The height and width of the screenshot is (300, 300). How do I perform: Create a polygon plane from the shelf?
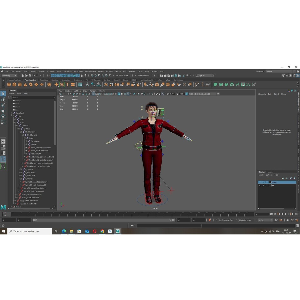coord(36,84)
